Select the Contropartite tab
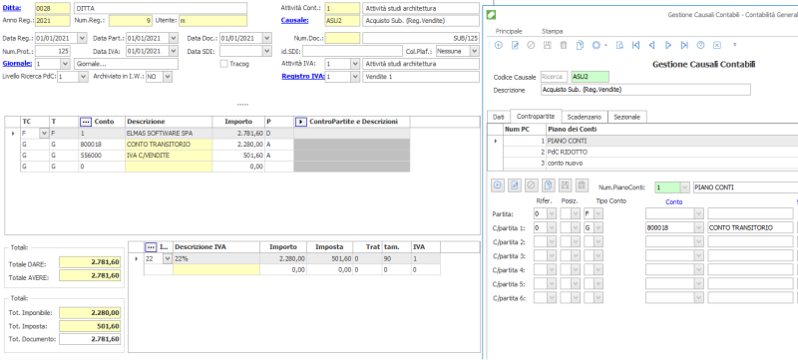The height and width of the screenshot is (360, 798). tap(536, 117)
